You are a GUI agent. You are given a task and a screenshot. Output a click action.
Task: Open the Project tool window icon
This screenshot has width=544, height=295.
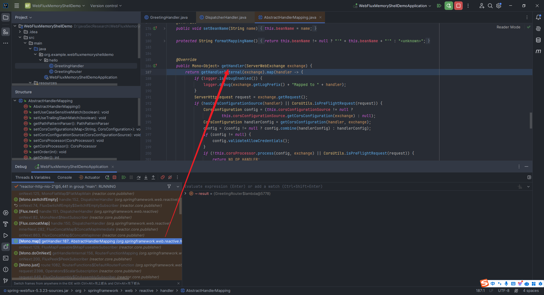pos(6,17)
